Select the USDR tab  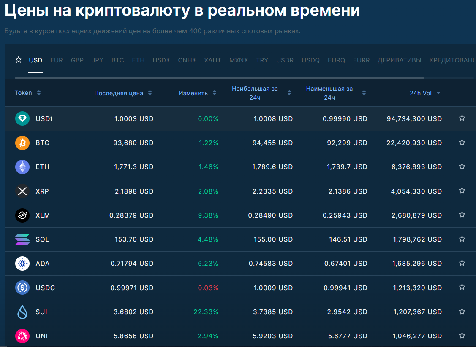pos(285,60)
